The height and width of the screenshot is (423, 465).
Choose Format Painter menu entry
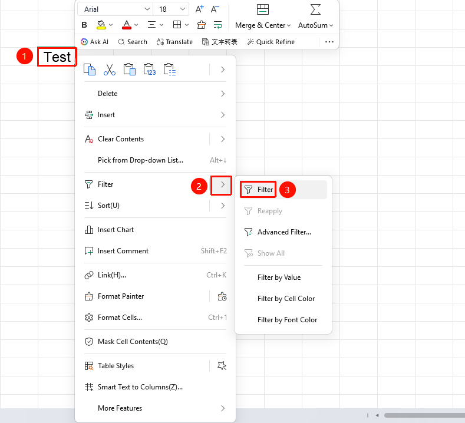[x=121, y=296]
